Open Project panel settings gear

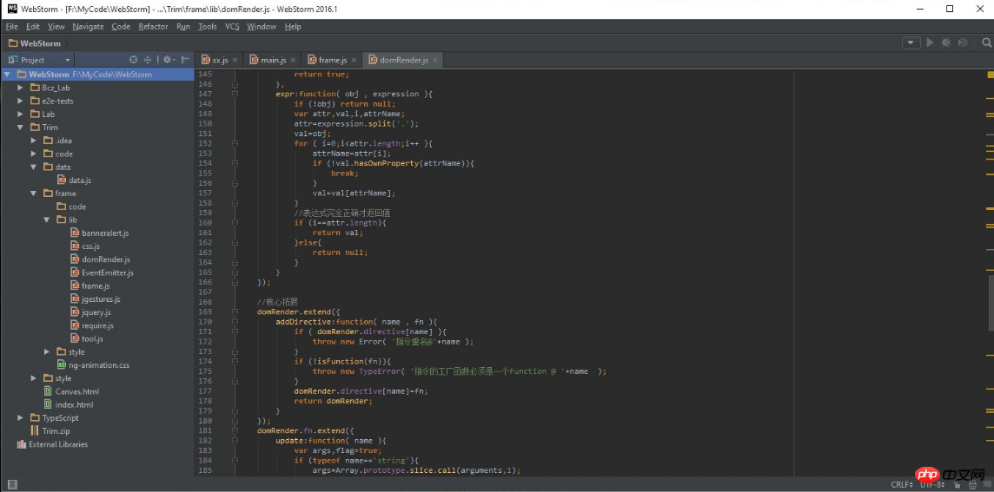(168, 60)
